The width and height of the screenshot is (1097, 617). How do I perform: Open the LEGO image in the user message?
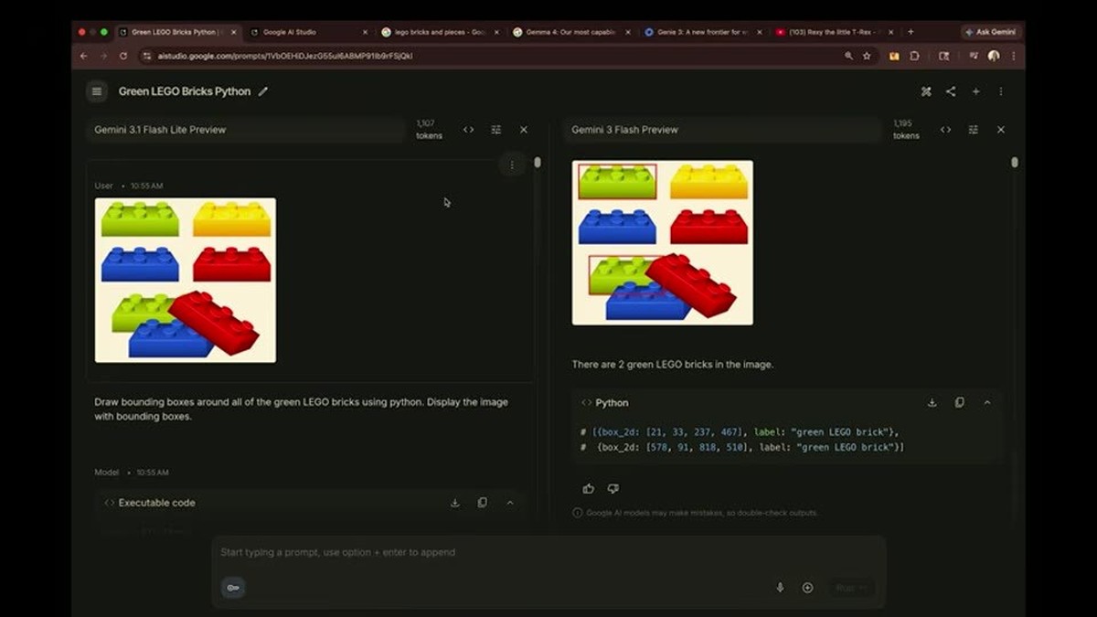(186, 280)
